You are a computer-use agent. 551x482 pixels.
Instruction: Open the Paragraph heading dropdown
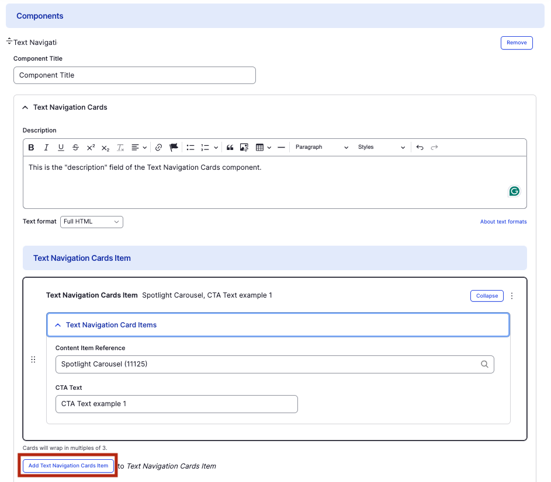[321, 148]
